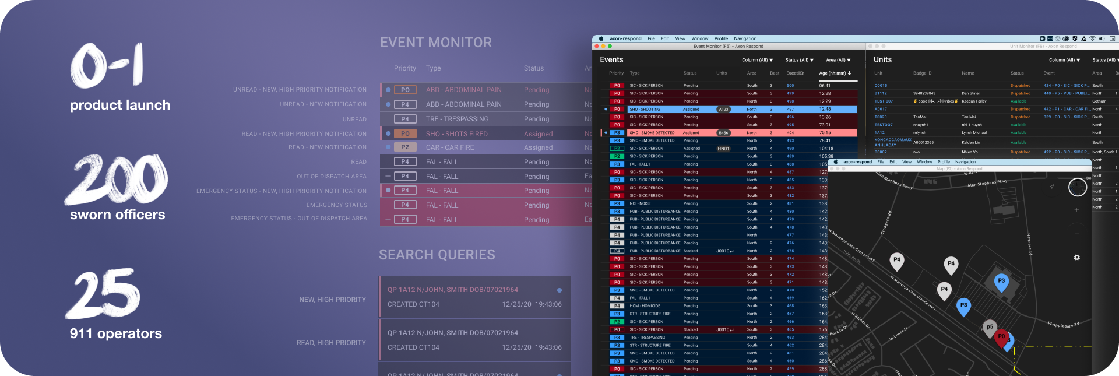This screenshot has height=376, width=1119.
Task: Open event ID link 497
Action: click(790, 109)
